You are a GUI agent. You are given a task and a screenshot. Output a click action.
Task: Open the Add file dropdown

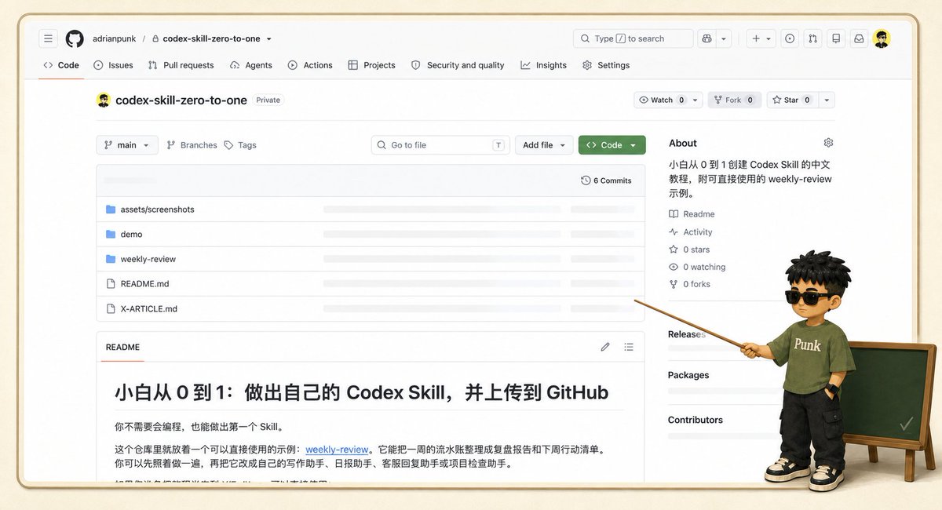click(x=544, y=145)
